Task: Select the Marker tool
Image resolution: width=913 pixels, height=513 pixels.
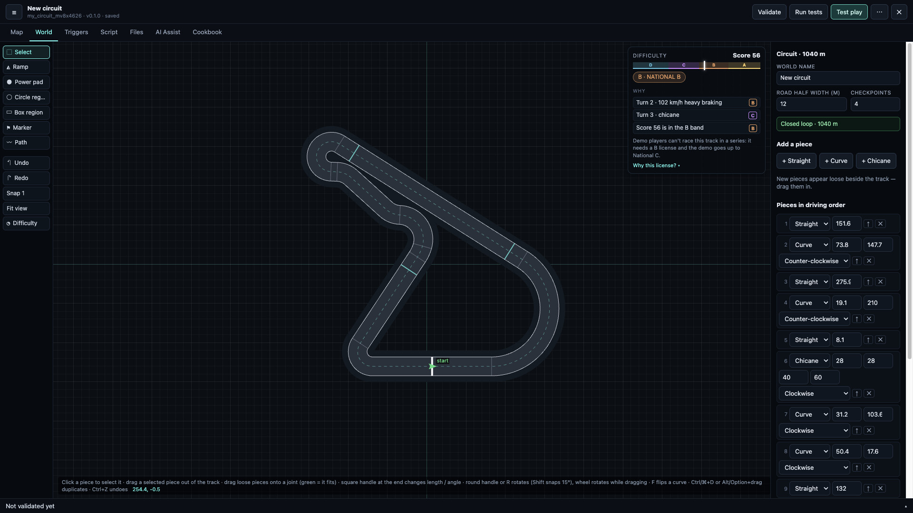Action: coord(26,128)
